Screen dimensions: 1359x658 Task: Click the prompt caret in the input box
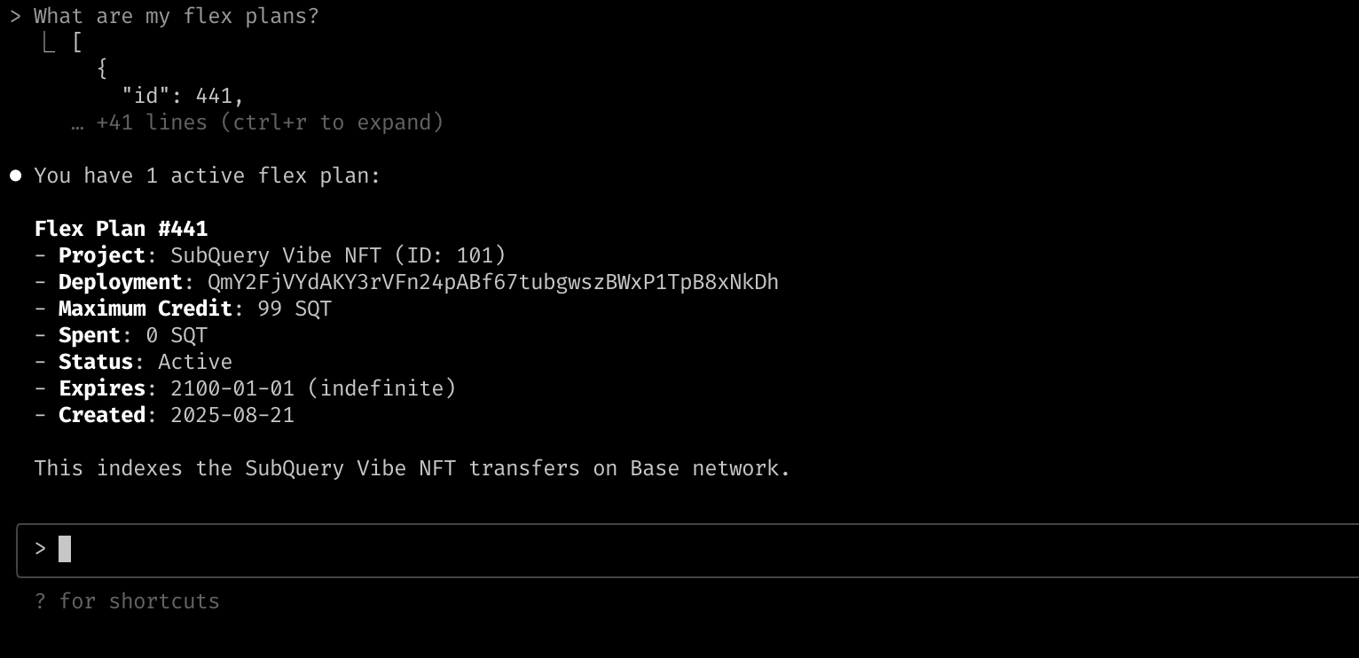pos(40,549)
